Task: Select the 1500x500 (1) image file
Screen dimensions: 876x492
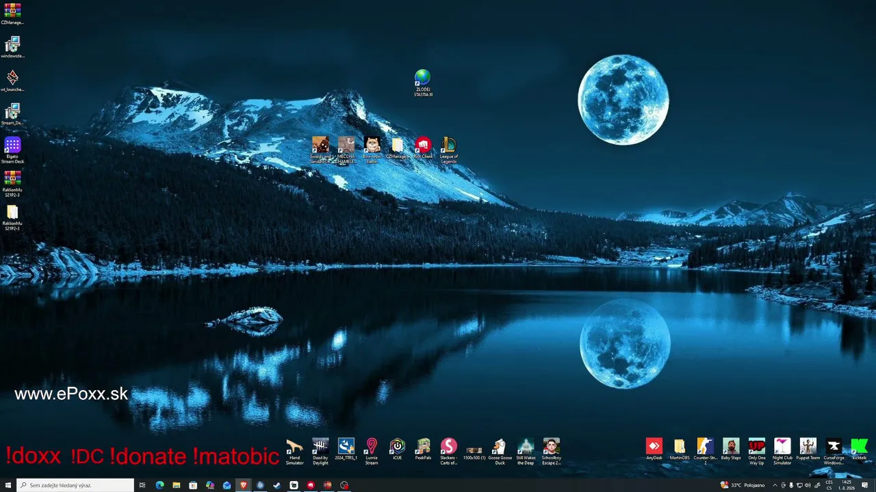Action: [x=474, y=450]
